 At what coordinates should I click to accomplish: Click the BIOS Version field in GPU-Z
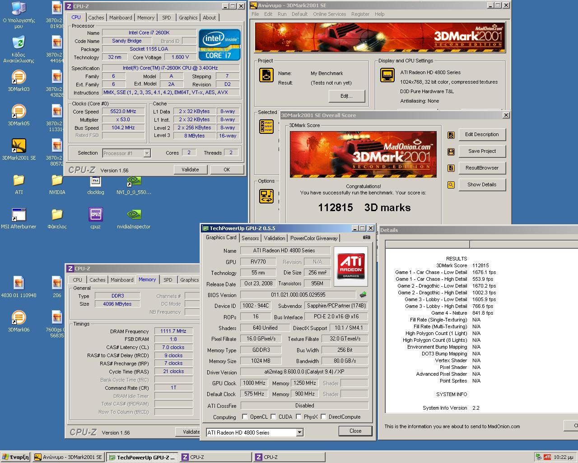point(298,295)
